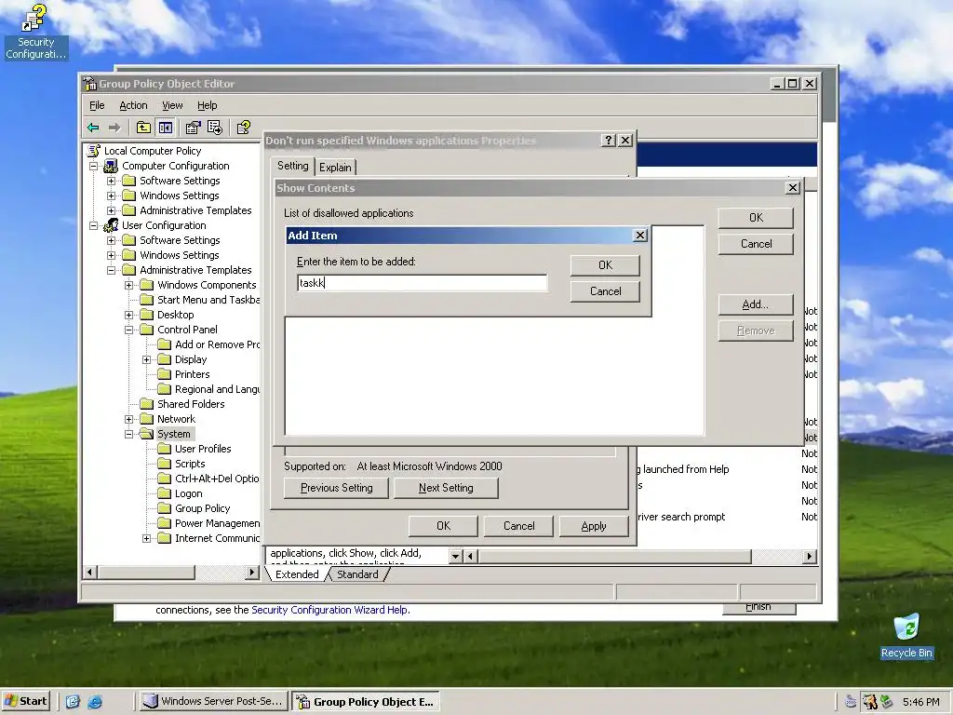
Task: Cancel the Add Item dialog
Action: tap(605, 291)
